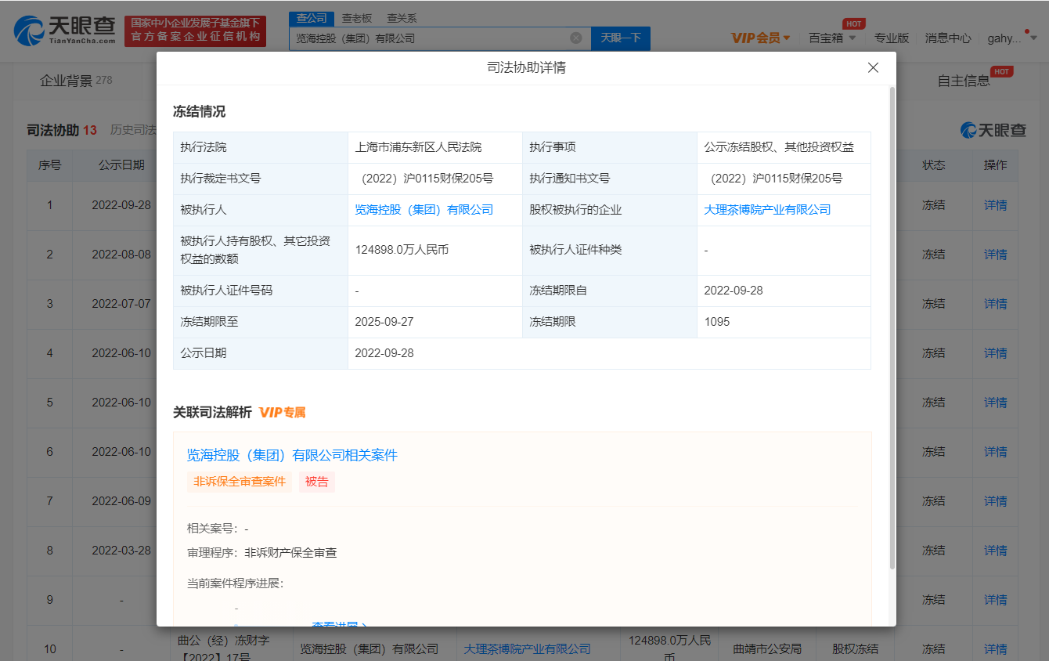This screenshot has width=1049, height=661.
Task: Click the 2025-09-27 冻结期限至 value
Action: click(x=384, y=322)
